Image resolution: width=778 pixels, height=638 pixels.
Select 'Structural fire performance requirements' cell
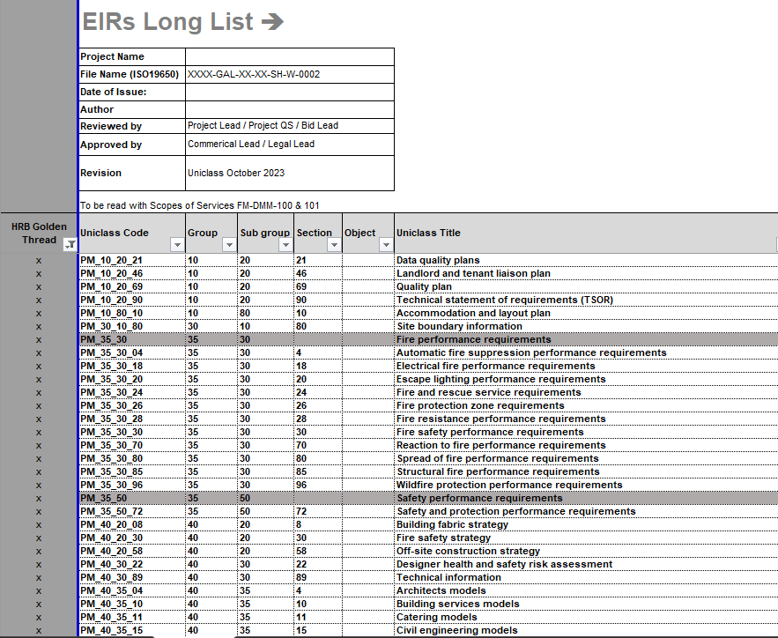tap(586, 471)
